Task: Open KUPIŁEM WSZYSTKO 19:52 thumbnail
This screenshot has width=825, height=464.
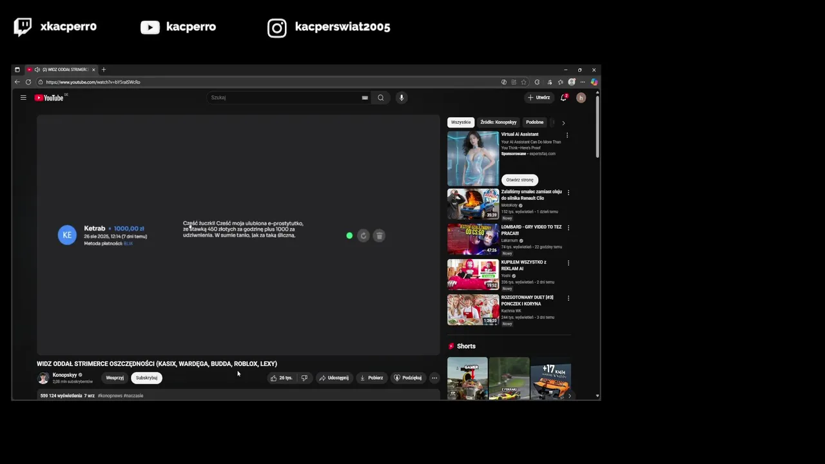Action: [473, 275]
